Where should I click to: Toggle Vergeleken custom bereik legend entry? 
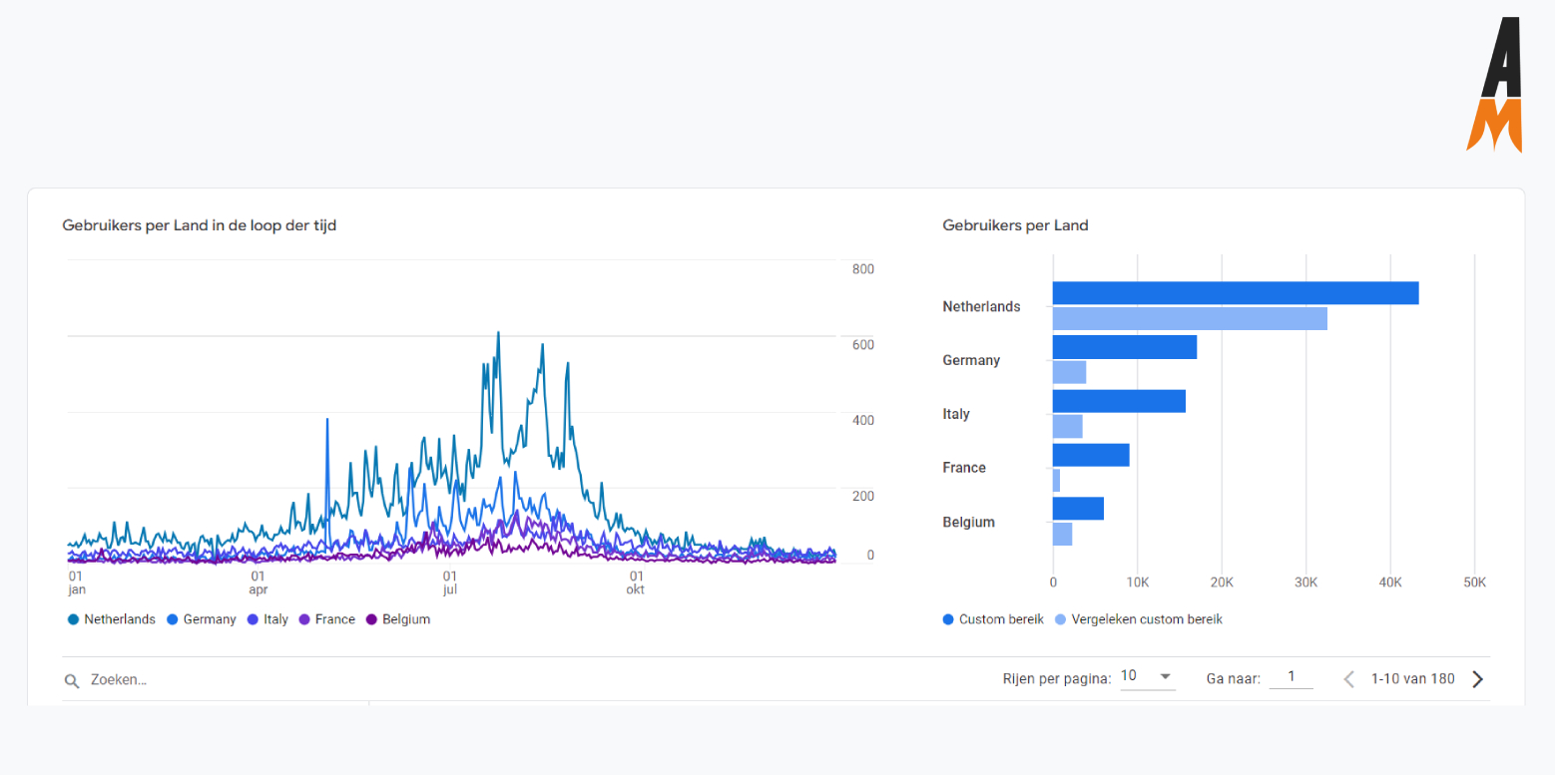[x=1139, y=619]
